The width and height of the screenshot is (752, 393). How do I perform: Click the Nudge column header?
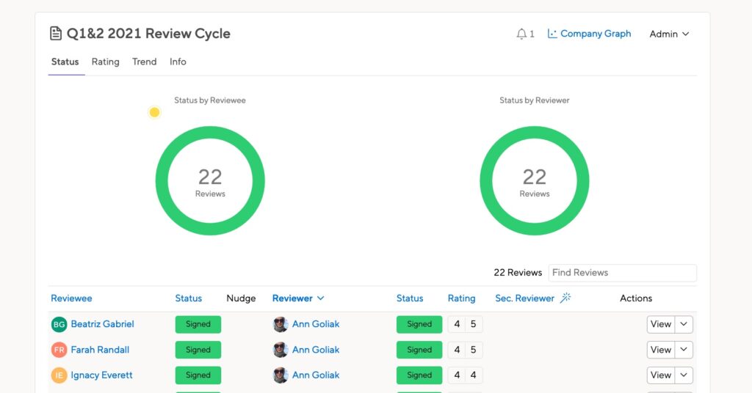point(241,298)
